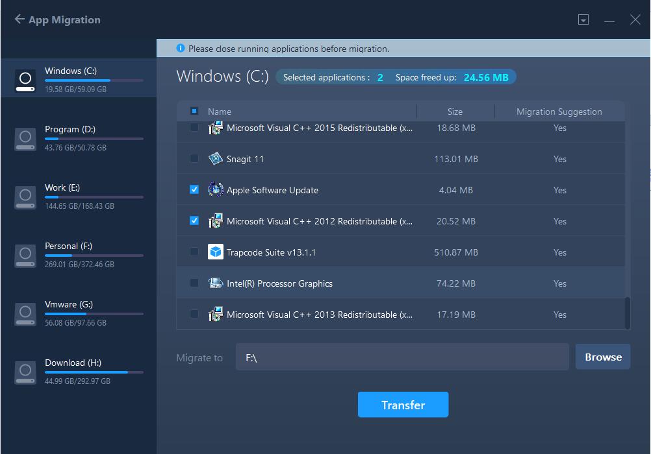Uncheck the Apple Software Update checkbox
This screenshot has width=651, height=454.
coord(194,190)
